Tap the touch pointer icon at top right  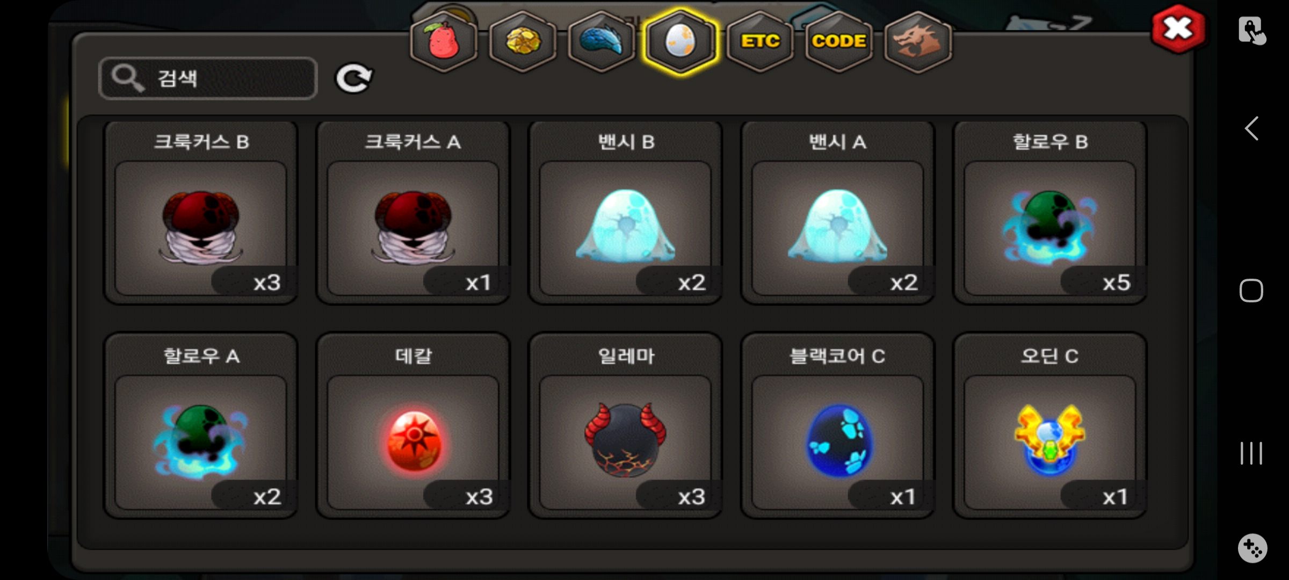[x=1252, y=30]
